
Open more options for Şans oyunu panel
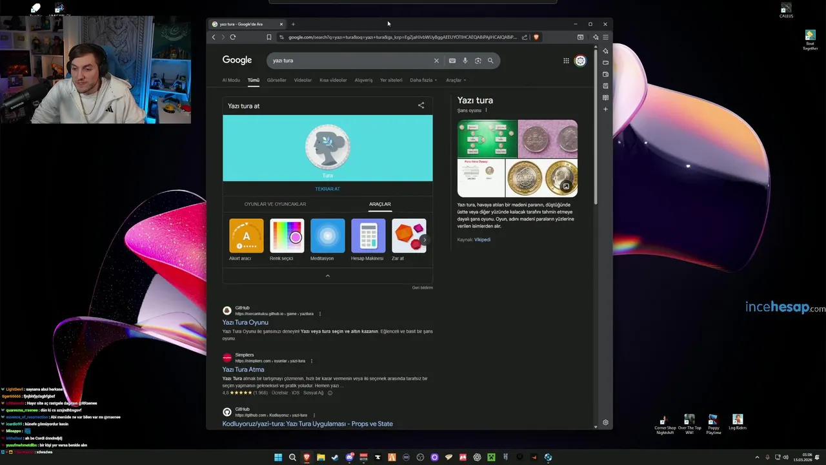point(486,110)
